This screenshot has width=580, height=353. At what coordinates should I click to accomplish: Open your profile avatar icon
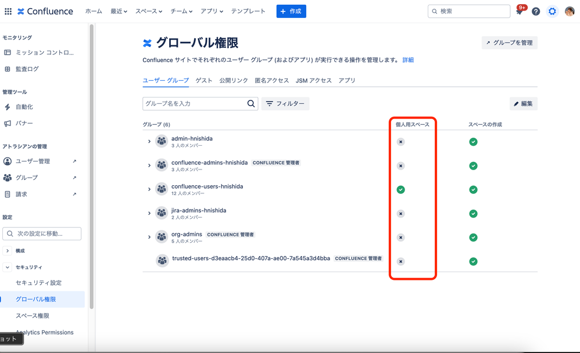click(x=570, y=11)
